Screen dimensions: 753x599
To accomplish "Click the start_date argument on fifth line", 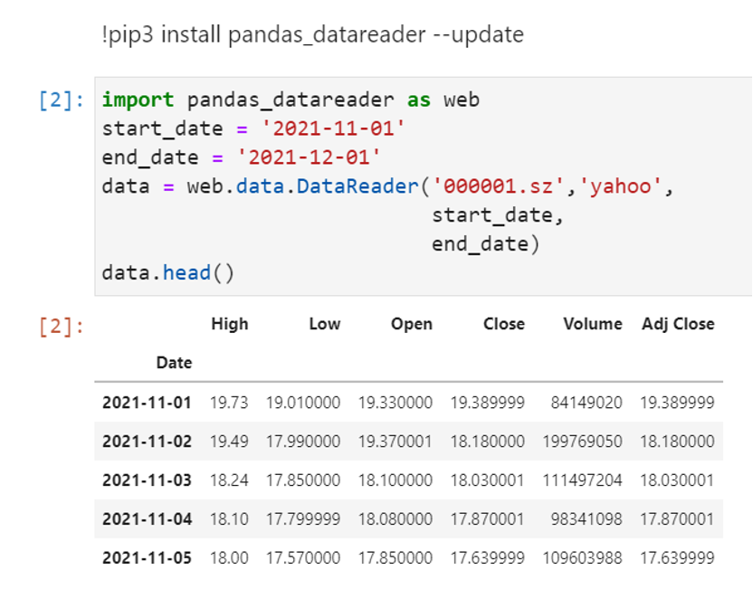I will pyautogui.click(x=497, y=215).
